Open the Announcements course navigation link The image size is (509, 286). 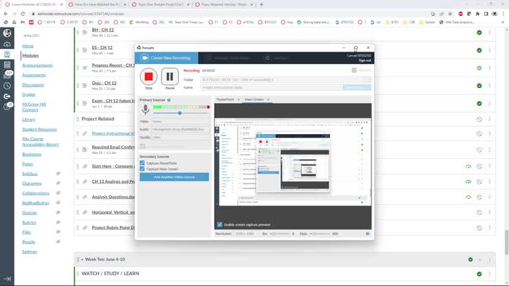click(37, 65)
